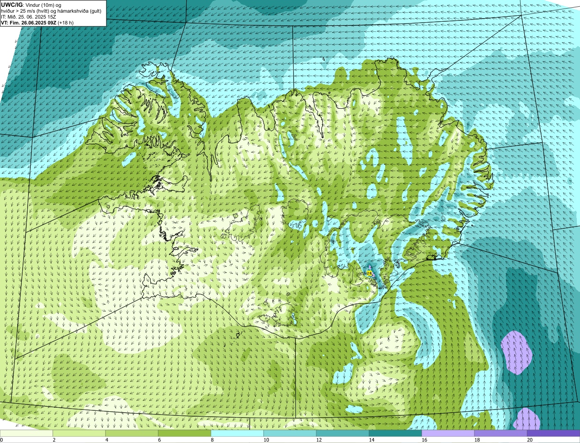The width and height of the screenshot is (580, 443).
Task: Click the 'VT: Fim. 26.06.2025 09Z' valid time
Action: click(x=29, y=22)
